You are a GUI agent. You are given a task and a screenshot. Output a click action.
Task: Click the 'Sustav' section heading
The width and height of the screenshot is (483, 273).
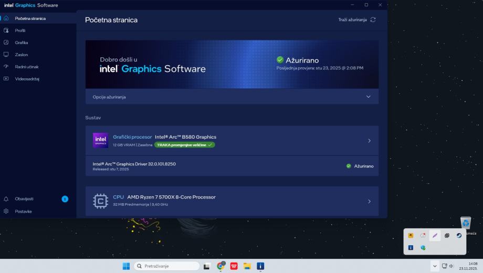93,118
